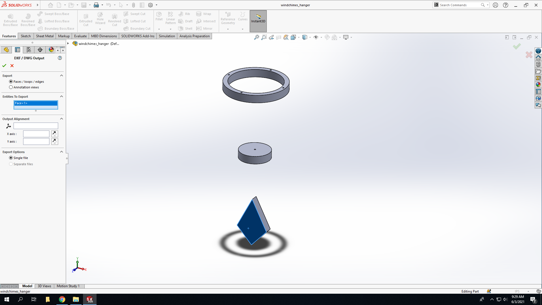The height and width of the screenshot is (305, 542).
Task: Open Chrome from the taskbar
Action: [x=62, y=299]
